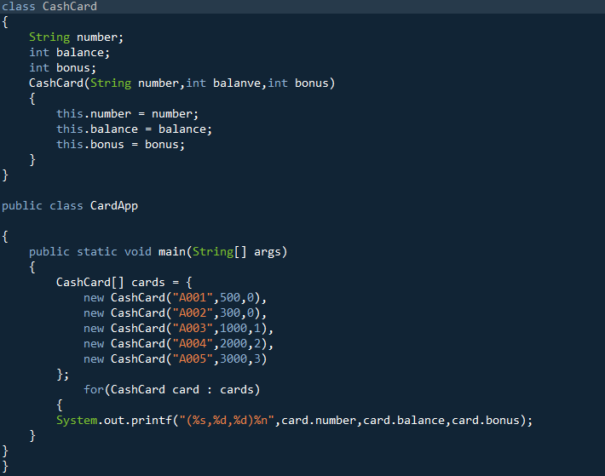Click the line creating card "A001"
The height and width of the screenshot is (476, 605).
176,298
